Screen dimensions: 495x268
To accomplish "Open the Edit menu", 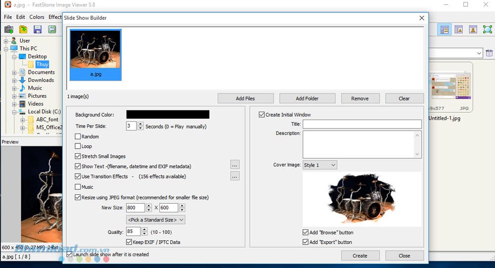I will (20, 17).
